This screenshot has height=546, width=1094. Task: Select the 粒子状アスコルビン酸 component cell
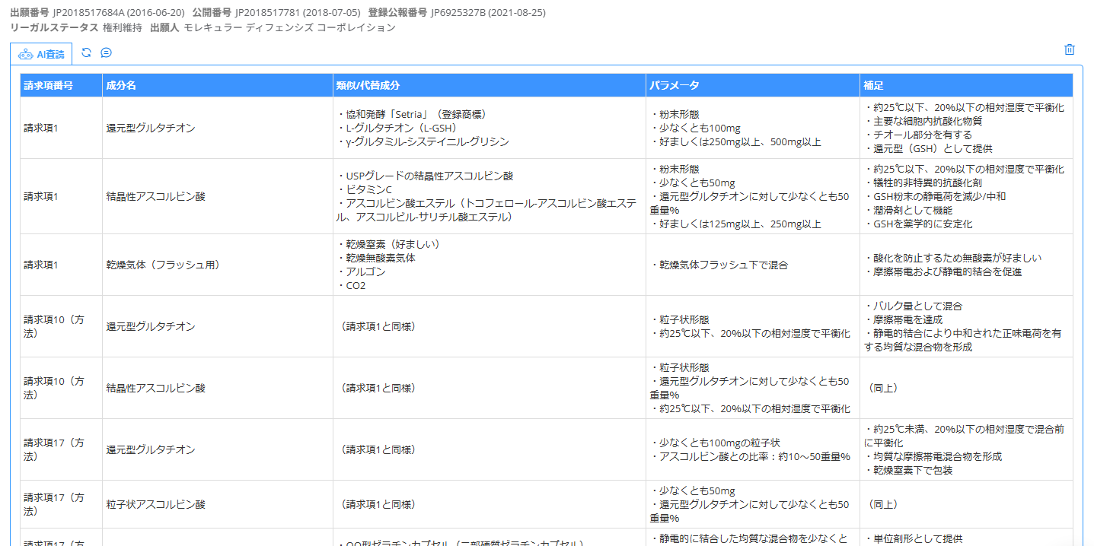(155, 504)
